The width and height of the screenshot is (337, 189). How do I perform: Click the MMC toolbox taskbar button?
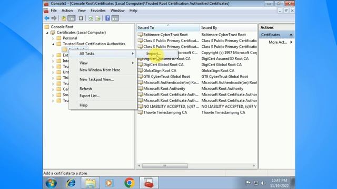(149, 183)
